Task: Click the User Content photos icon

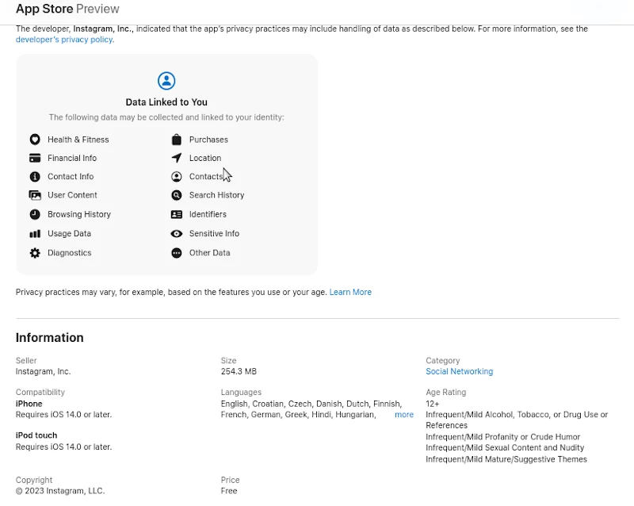Action: coord(35,195)
